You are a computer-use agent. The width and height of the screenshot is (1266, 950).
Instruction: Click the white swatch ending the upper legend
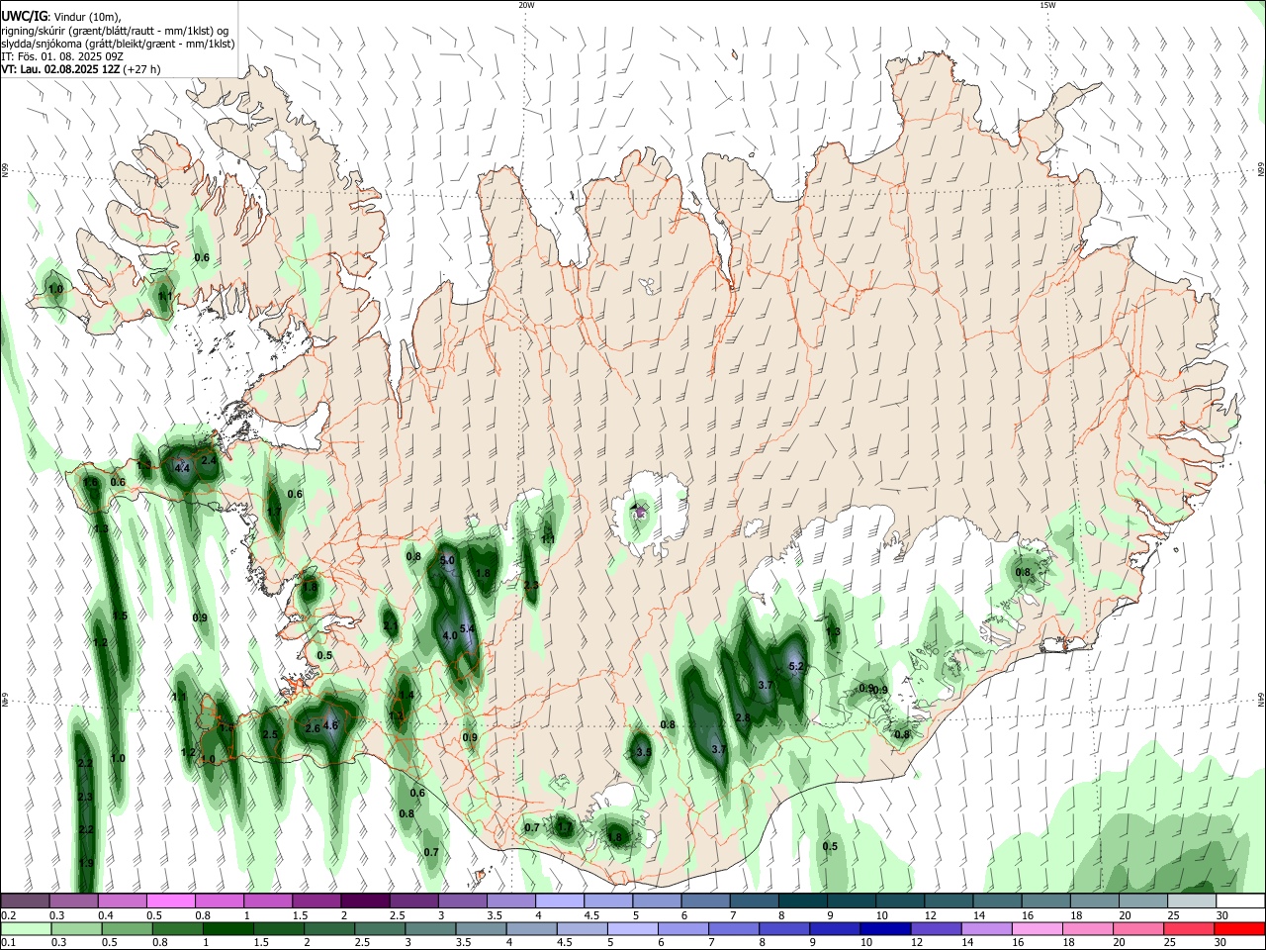coord(1240,901)
